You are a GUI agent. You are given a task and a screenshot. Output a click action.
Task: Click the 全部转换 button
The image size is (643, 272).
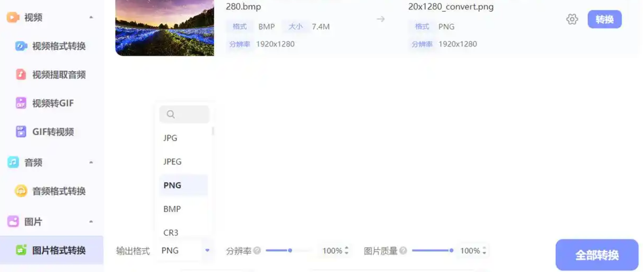pyautogui.click(x=597, y=255)
